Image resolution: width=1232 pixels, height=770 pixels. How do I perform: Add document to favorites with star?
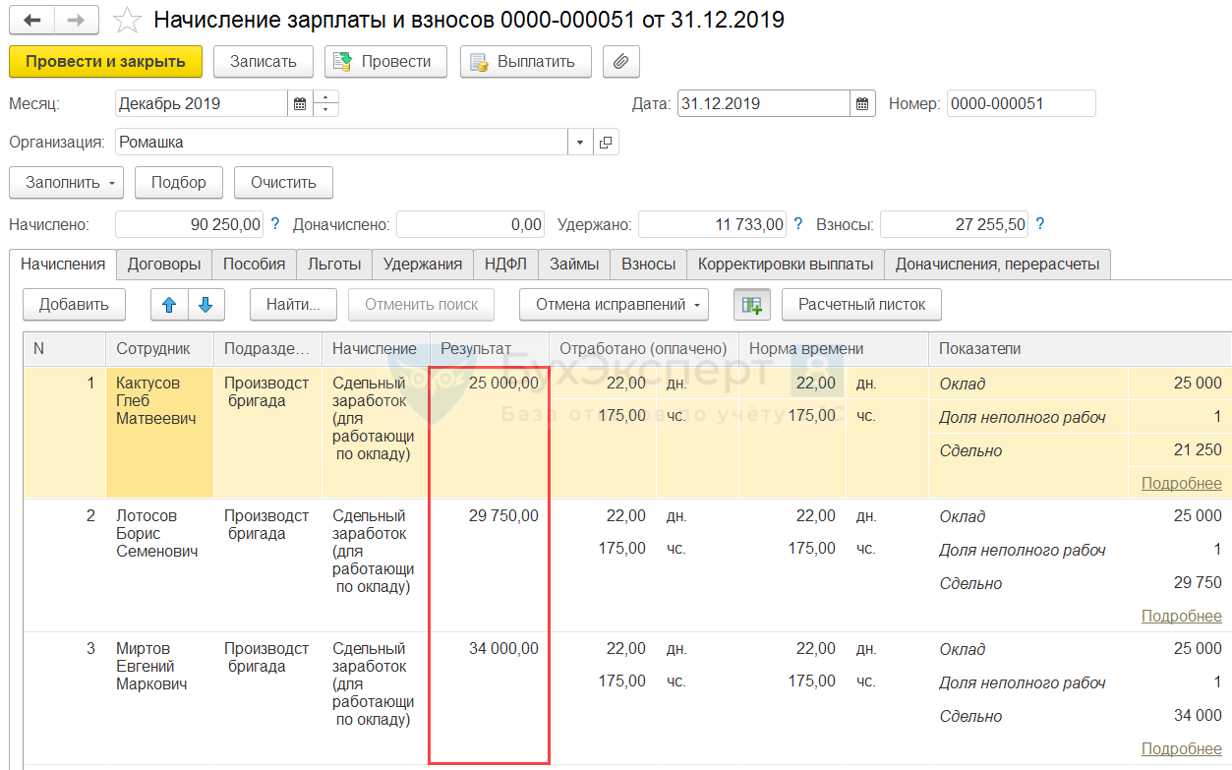(127, 20)
